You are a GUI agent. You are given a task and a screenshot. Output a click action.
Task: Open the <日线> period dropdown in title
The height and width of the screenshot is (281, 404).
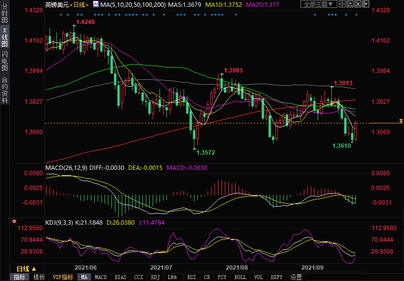tap(79, 4)
